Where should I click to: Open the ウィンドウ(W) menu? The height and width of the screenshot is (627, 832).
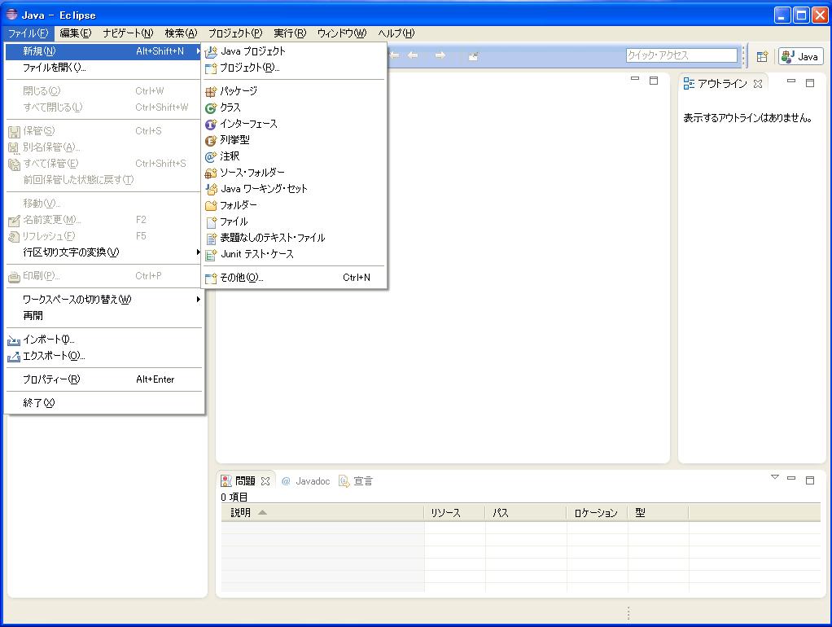[x=342, y=33]
